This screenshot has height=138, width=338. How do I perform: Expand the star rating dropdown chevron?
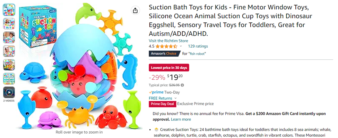tap(181, 46)
